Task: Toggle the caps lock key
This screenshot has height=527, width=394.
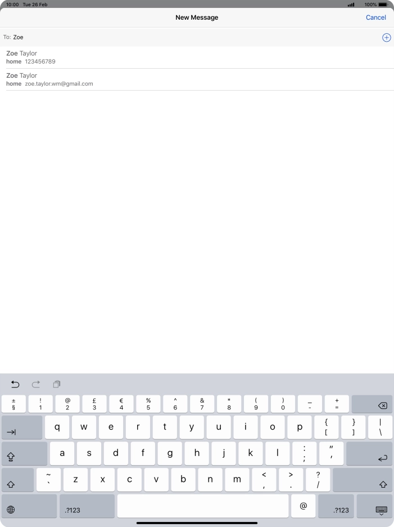Action: point(24,454)
